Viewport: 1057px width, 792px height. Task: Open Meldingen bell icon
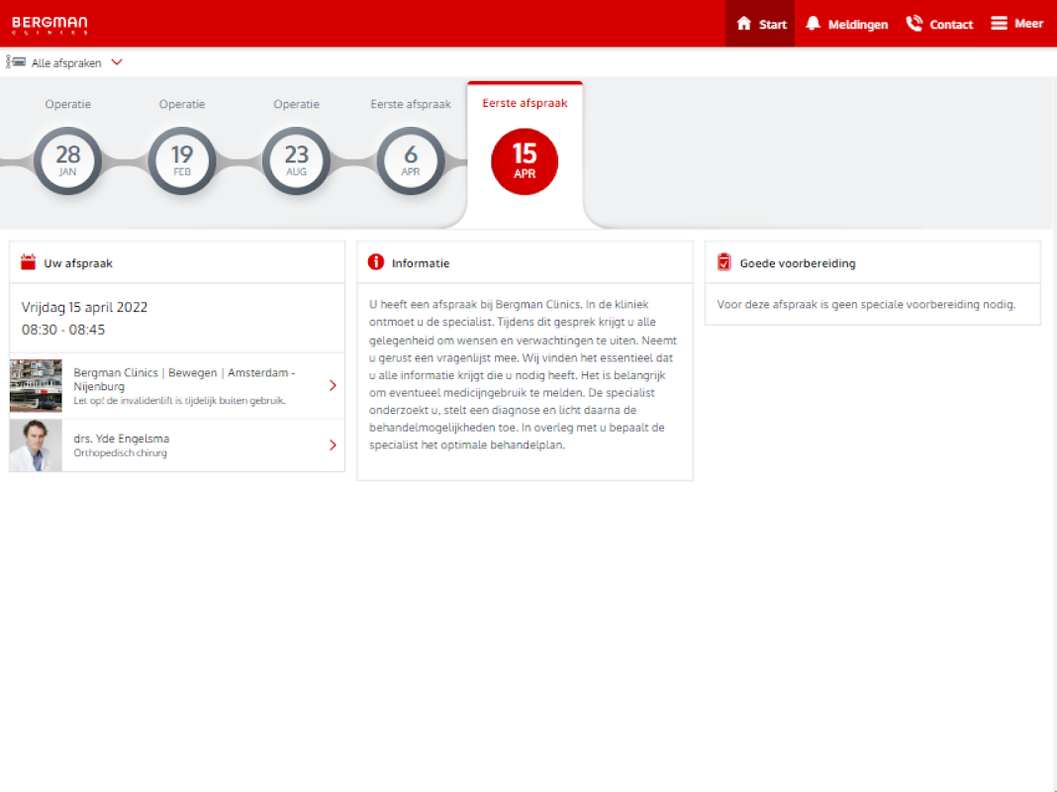click(813, 24)
